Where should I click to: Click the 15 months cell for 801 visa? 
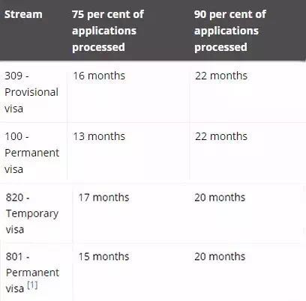103,257
